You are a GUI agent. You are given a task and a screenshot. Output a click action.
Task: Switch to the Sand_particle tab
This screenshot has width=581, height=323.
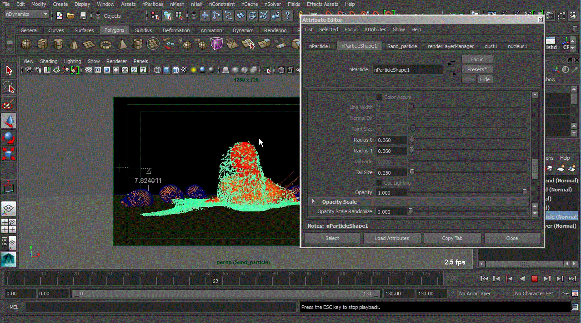(x=402, y=46)
